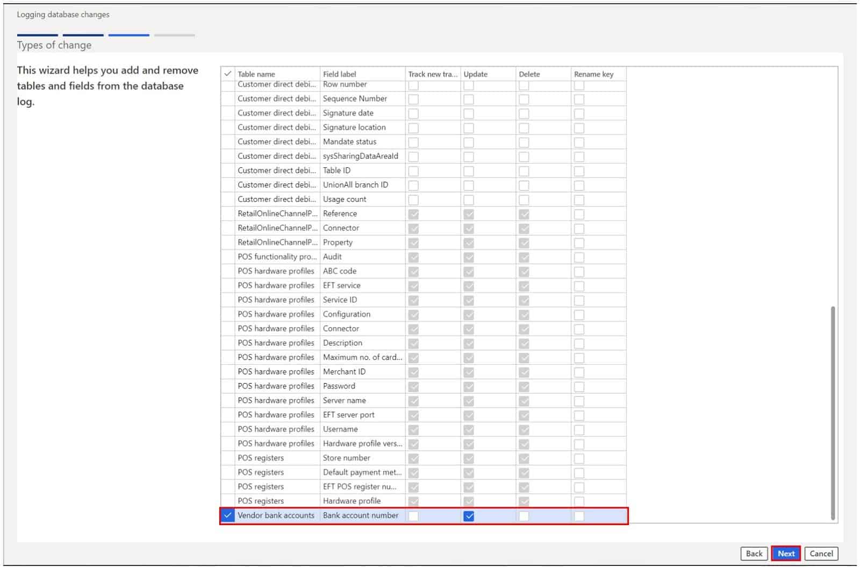Screen dimensions: 860x567
Task: Click the Field label column header
Action: (339, 74)
